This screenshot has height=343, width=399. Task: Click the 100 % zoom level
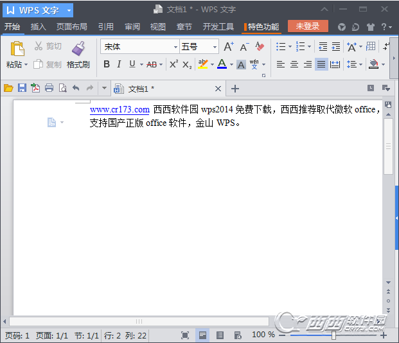(263, 335)
